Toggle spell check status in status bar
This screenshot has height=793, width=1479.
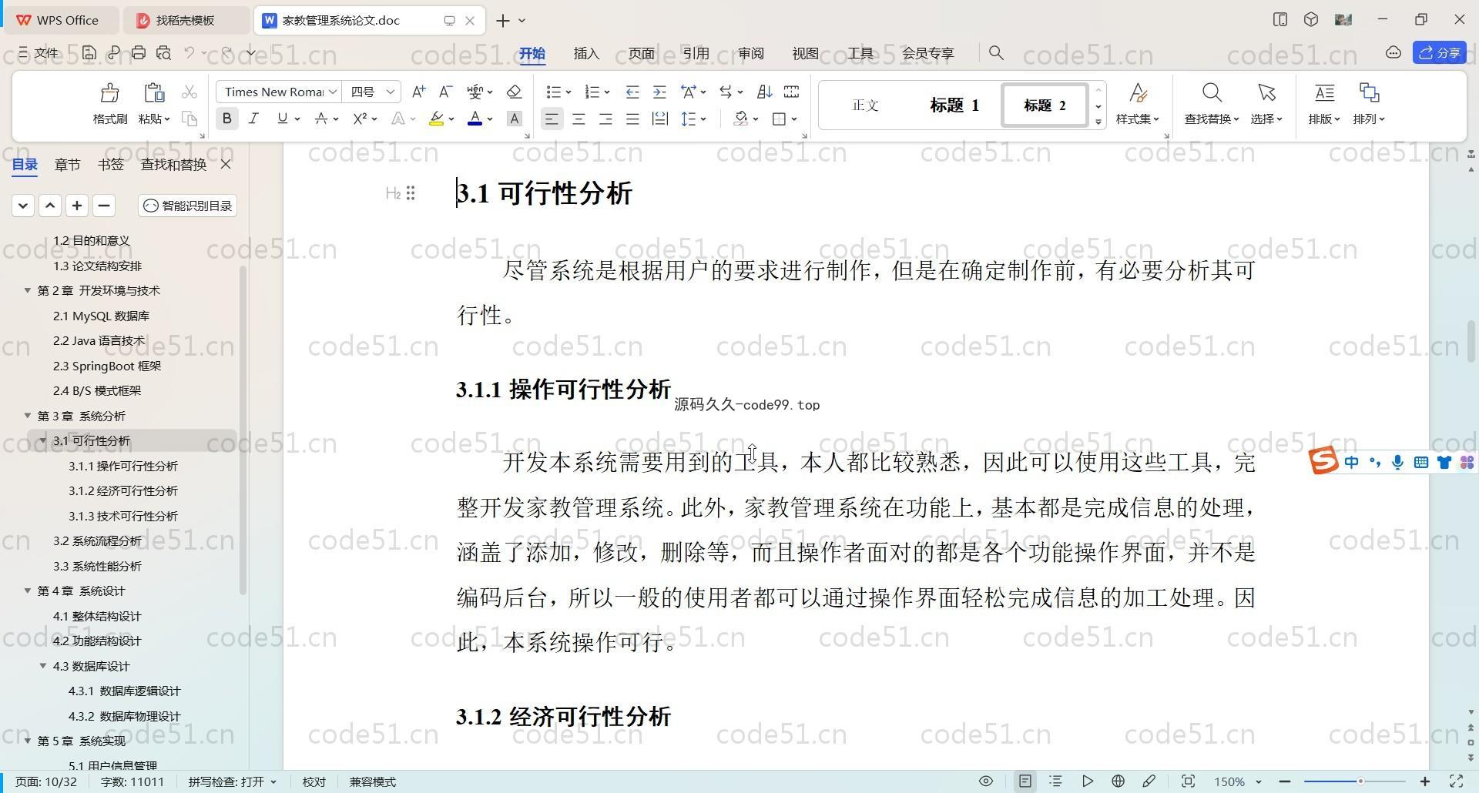tap(232, 781)
